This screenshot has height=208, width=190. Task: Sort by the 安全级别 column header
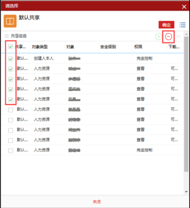pos(108,47)
